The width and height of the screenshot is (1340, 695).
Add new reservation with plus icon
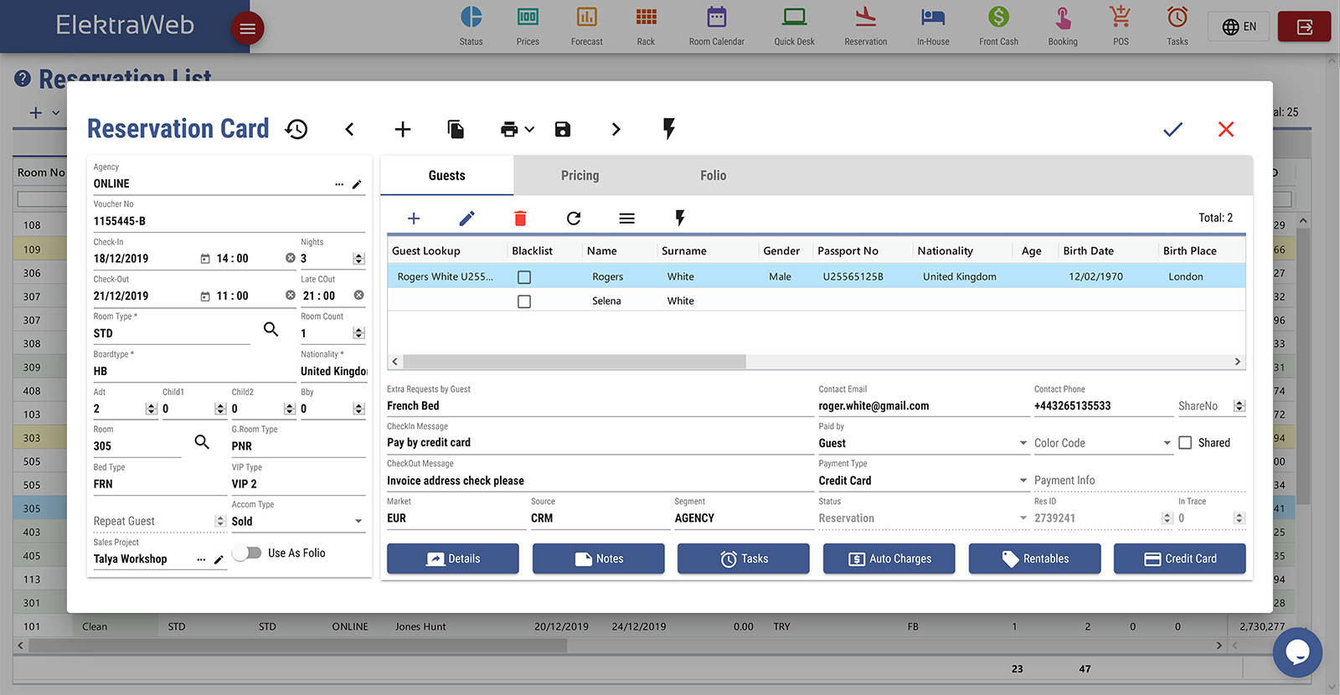(403, 129)
